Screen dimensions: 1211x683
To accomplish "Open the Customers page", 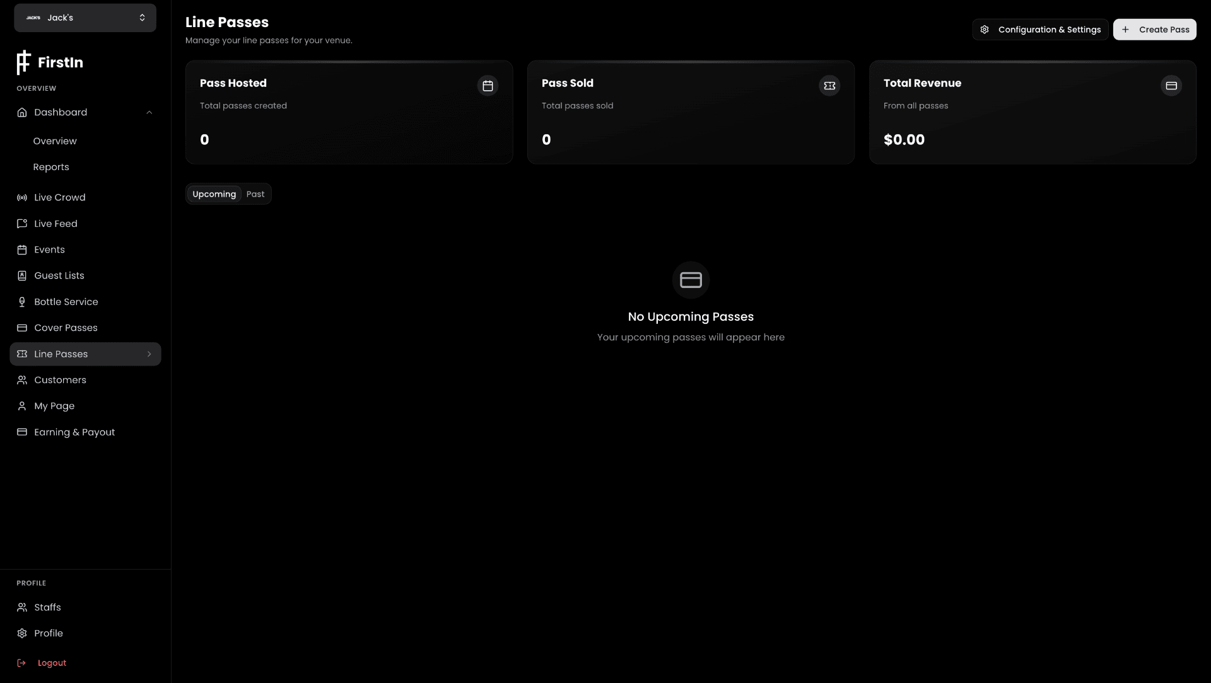I will coord(60,380).
